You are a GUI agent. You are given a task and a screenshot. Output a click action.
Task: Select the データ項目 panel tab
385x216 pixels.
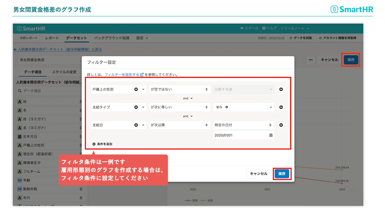[x=33, y=72]
